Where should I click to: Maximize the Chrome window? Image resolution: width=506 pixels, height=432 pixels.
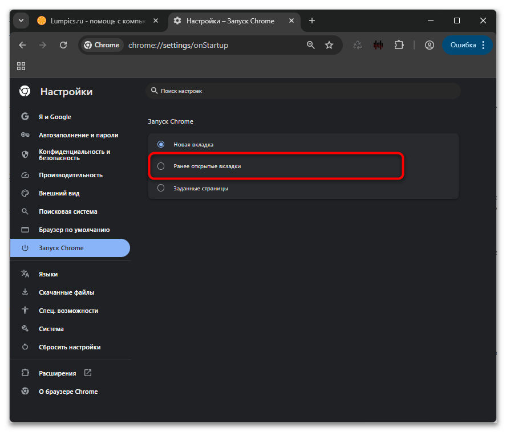point(456,21)
